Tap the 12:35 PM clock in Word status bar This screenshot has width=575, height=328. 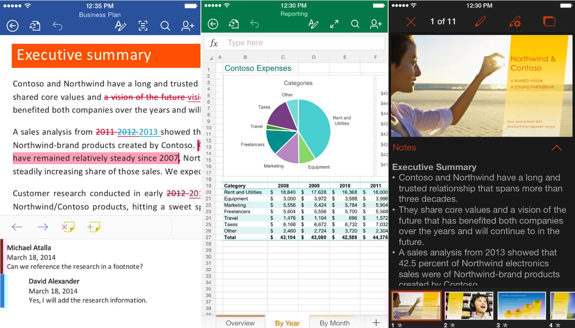tap(99, 6)
